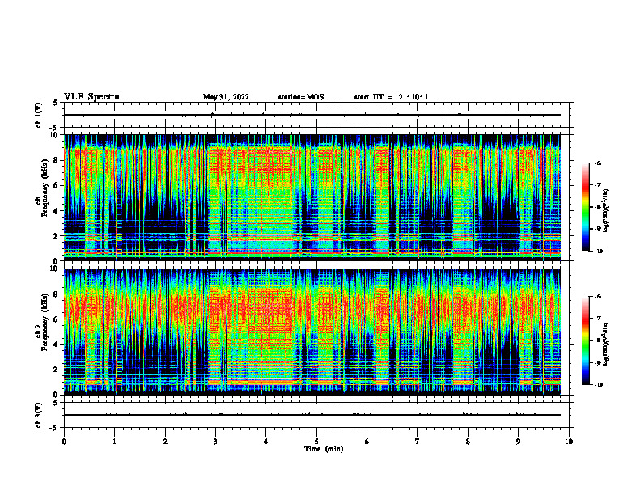
Task: Click time axis tick label '2'
Action: (x=165, y=442)
